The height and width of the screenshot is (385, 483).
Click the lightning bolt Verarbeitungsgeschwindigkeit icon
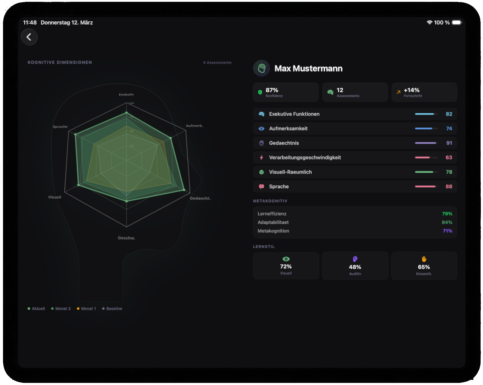click(x=261, y=158)
